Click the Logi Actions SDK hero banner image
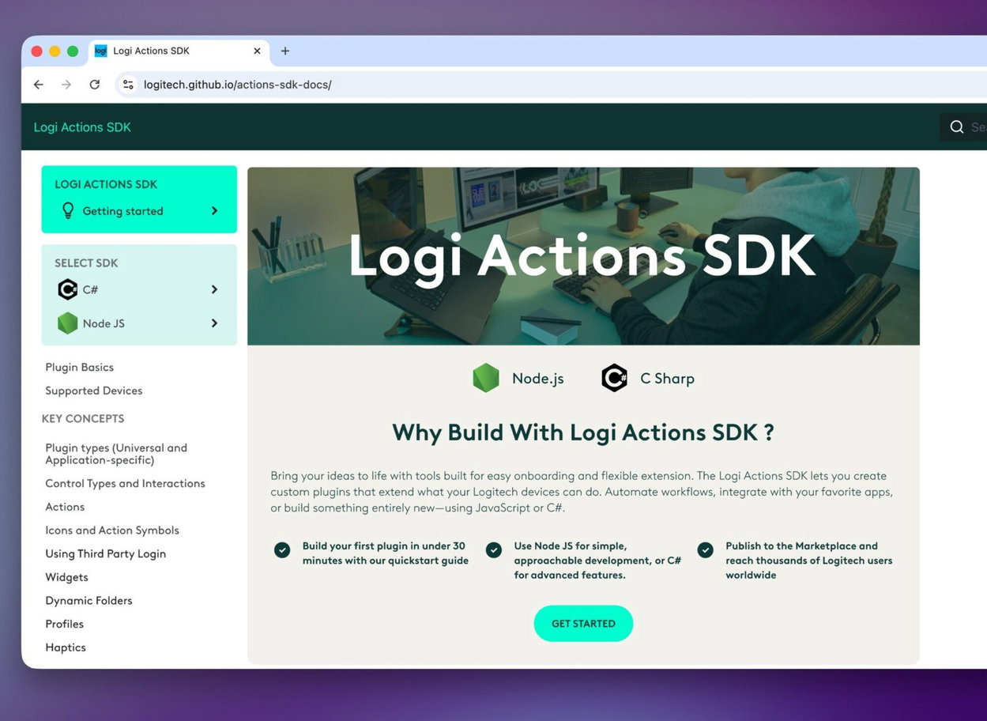The image size is (987, 721). point(583,256)
